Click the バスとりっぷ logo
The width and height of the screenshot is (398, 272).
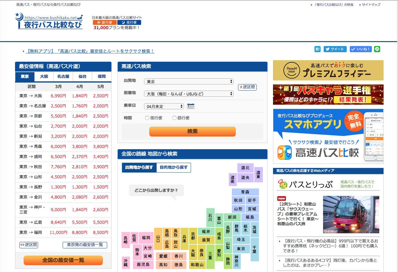pyautogui.click(x=305, y=185)
